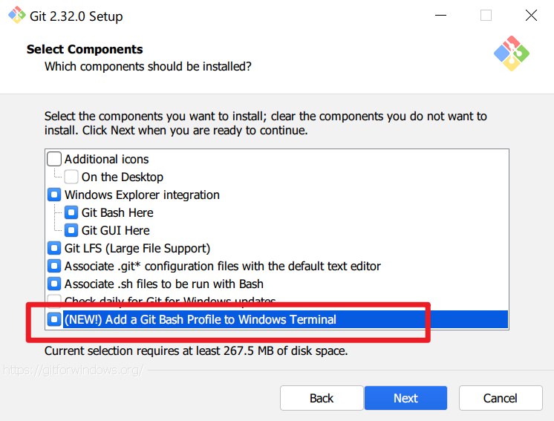Click the large Git logo in header
Screen dimensions: 554x421
tap(511, 53)
